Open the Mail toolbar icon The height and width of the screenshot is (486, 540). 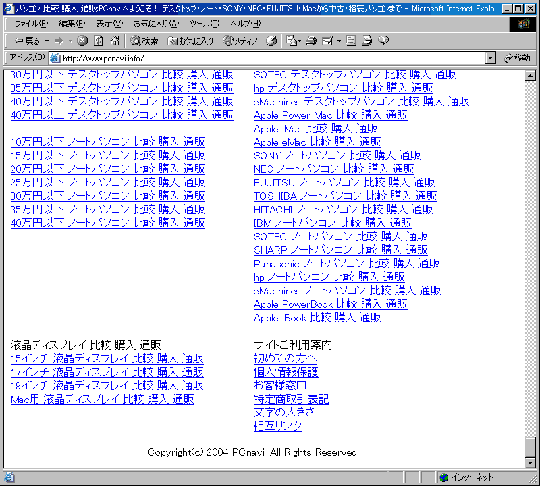(292, 40)
